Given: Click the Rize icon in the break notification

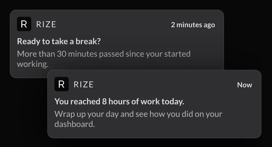Looking at the screenshot, I should 24,24.
